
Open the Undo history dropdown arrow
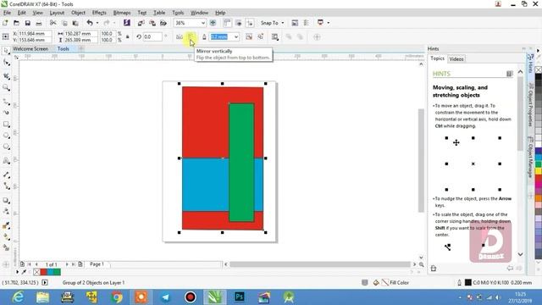(97, 23)
